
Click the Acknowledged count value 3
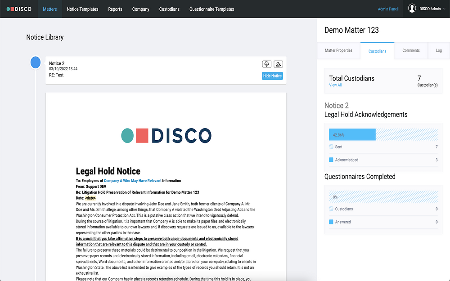tap(436, 160)
